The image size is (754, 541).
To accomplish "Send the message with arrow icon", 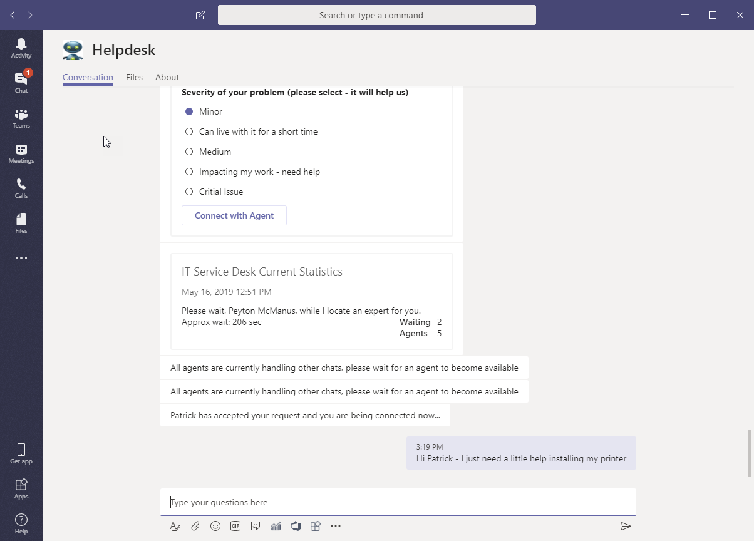I will [626, 526].
